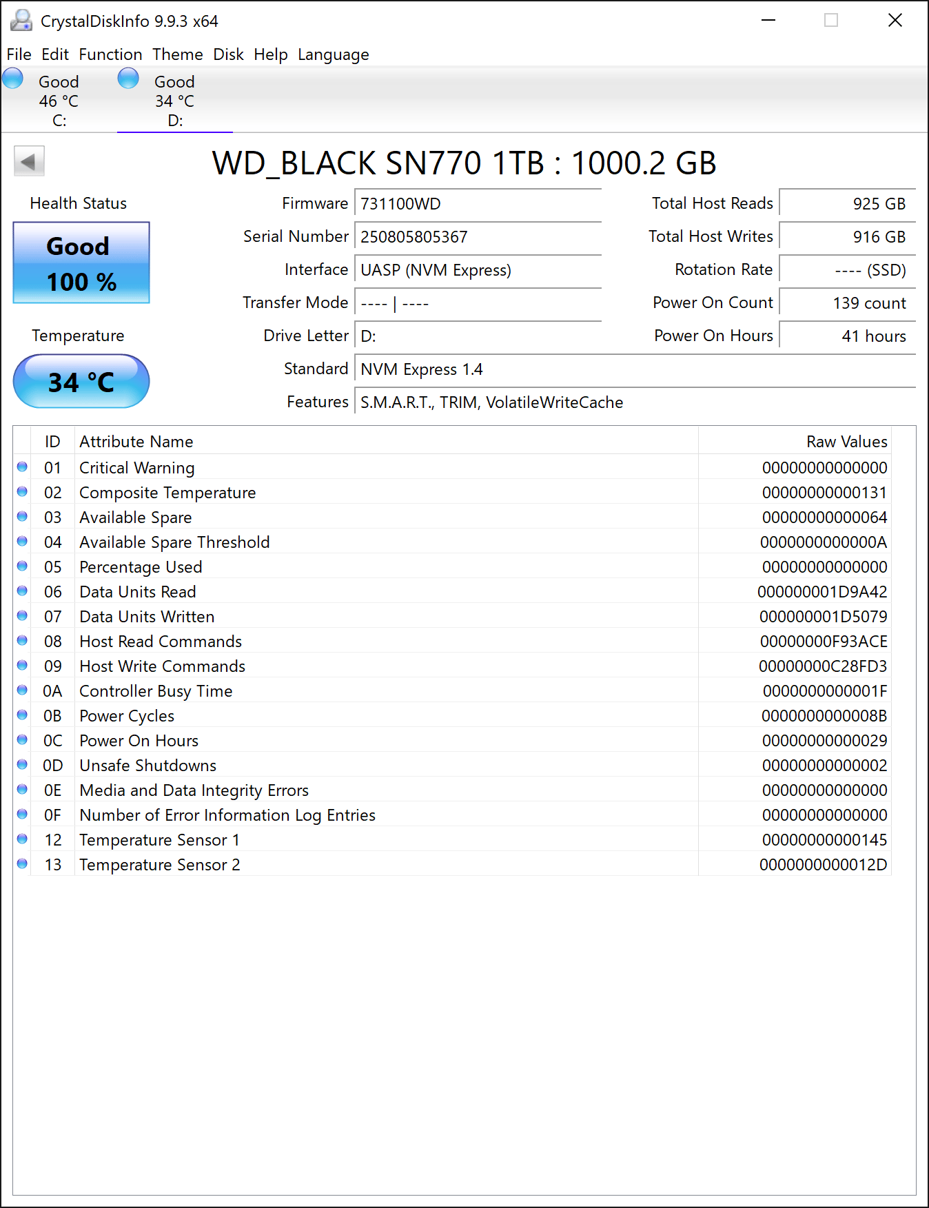
Task: Click raw value 0000000000008B of Power Cycles
Action: [824, 716]
